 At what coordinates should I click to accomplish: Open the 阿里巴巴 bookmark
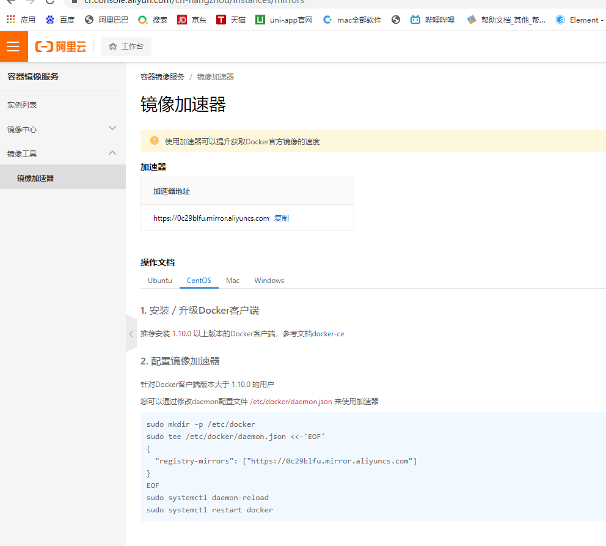(107, 20)
